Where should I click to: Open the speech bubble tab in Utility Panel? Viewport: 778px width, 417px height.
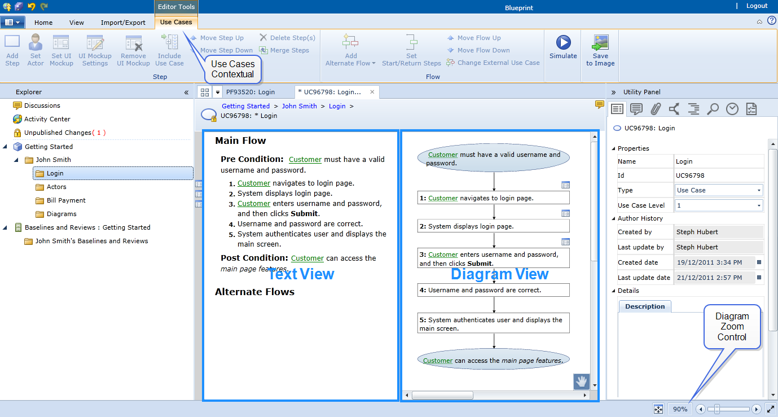click(x=636, y=109)
